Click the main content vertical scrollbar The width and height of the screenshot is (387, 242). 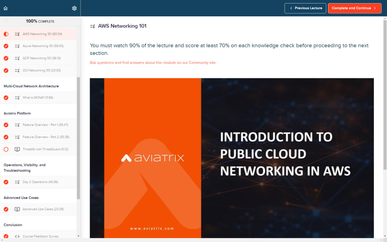tap(385, 95)
